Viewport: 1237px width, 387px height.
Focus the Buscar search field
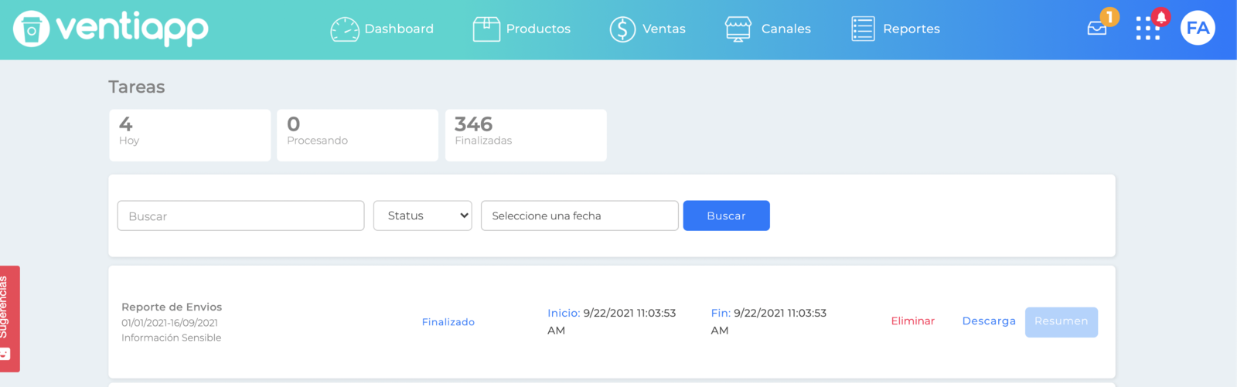pos(240,216)
